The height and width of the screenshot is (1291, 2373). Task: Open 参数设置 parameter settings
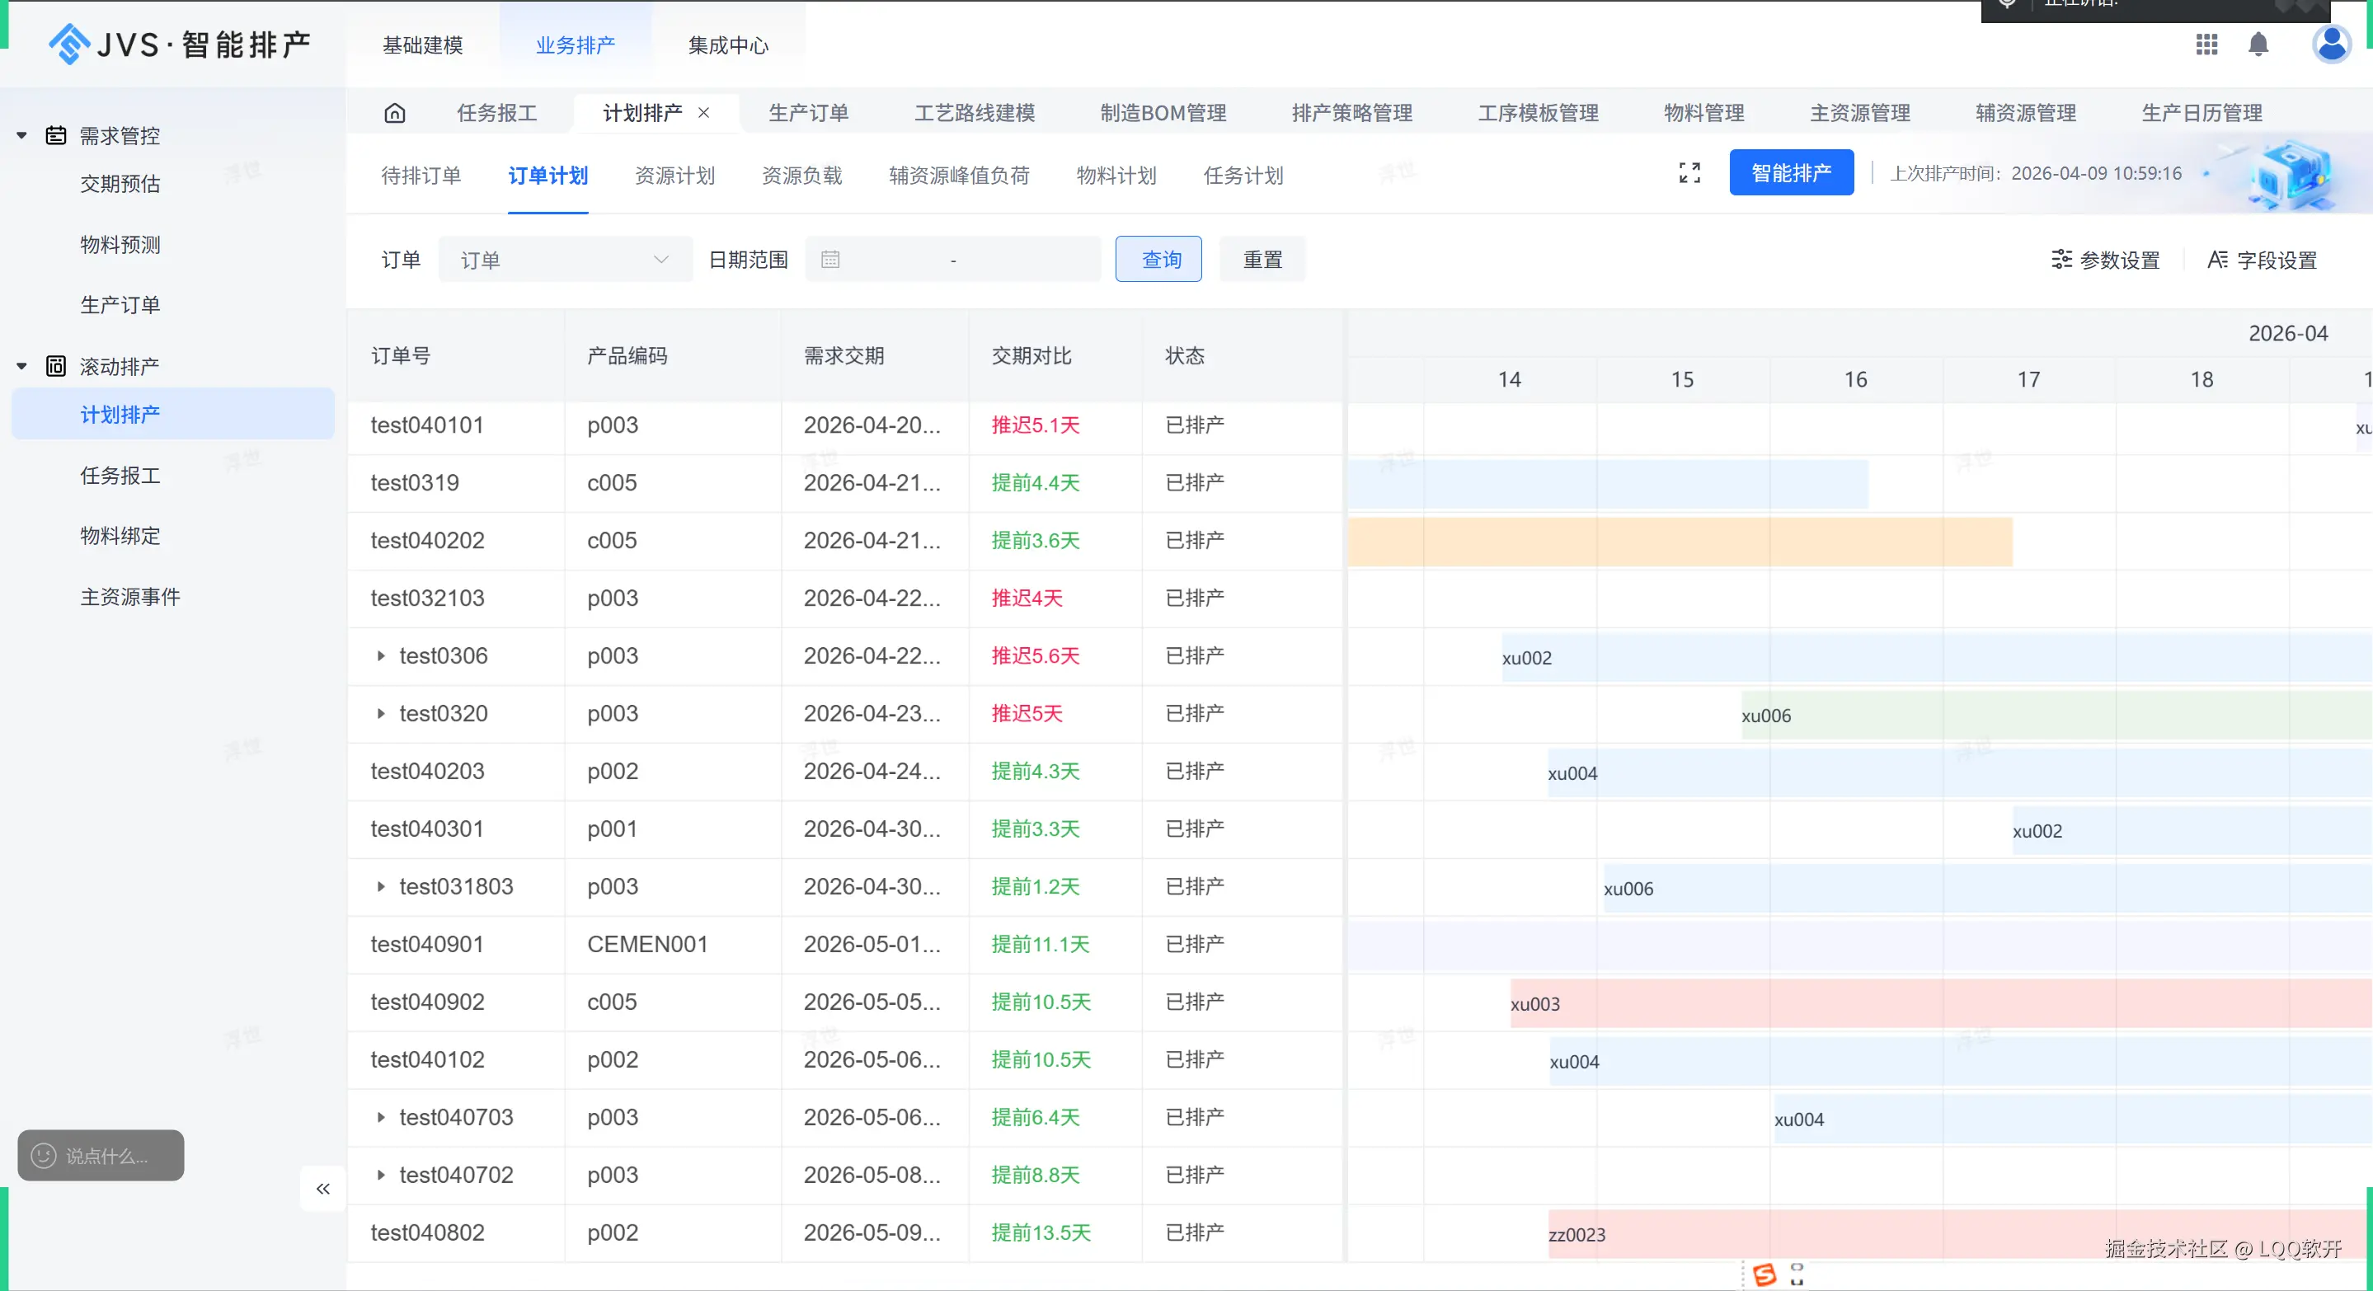pos(2106,260)
